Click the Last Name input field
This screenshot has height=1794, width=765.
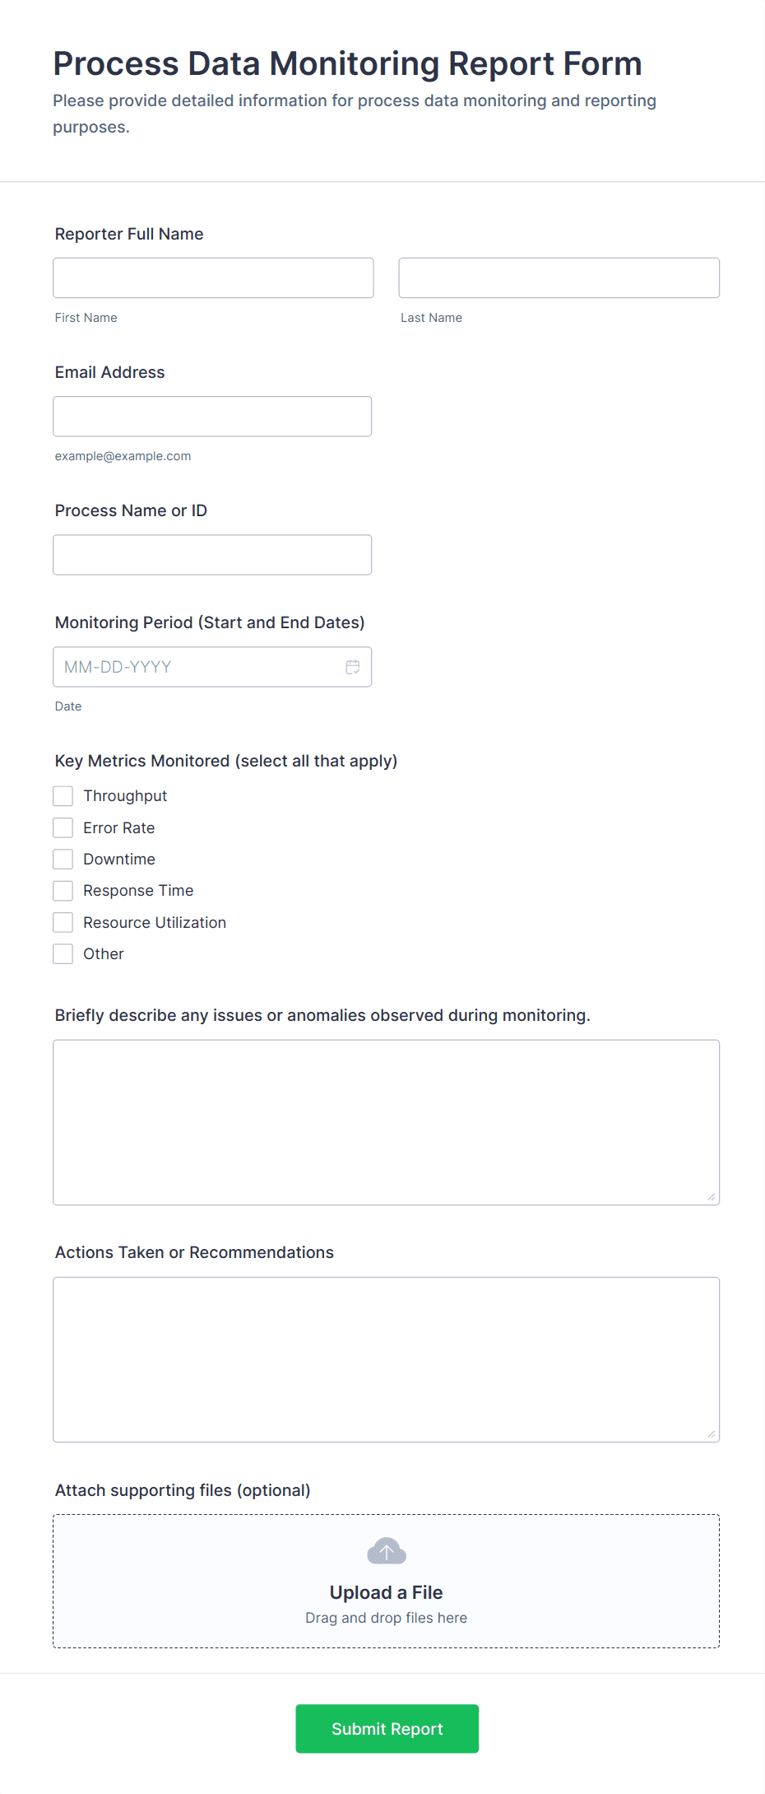pos(559,277)
